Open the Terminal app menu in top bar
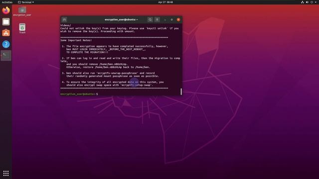This screenshot has width=319, height=179. click(26, 2)
